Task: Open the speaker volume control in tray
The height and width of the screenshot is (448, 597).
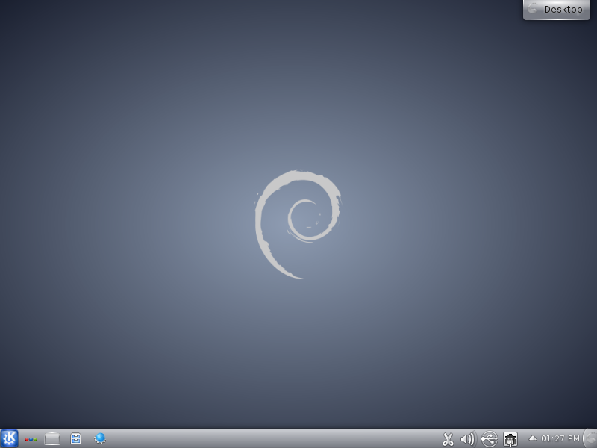Action: pyautogui.click(x=468, y=439)
